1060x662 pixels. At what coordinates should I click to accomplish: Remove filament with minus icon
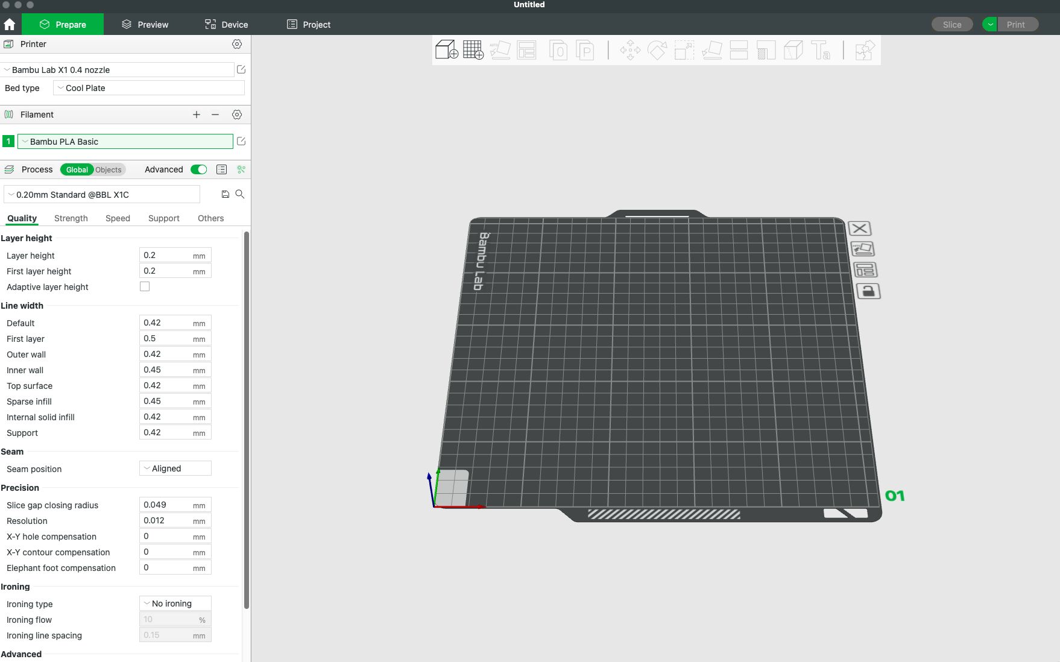tap(215, 115)
